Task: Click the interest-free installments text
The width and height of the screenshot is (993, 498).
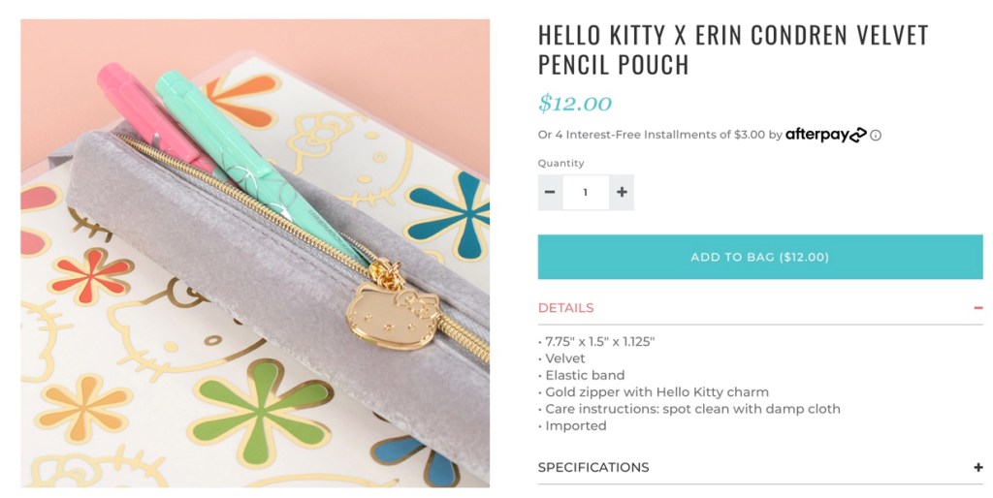Action: pyautogui.click(x=652, y=136)
